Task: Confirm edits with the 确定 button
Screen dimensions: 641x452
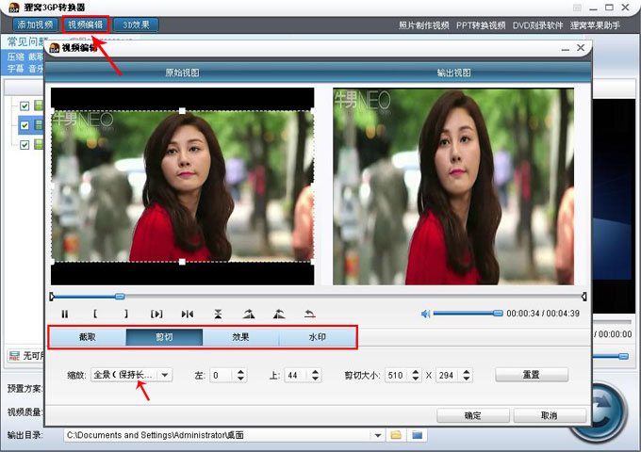Action: (473, 415)
